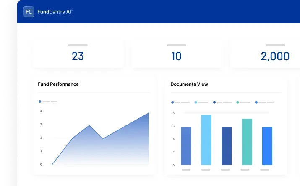
Task: Toggle the dark navy legend dot in Documents View
Action: point(214,102)
